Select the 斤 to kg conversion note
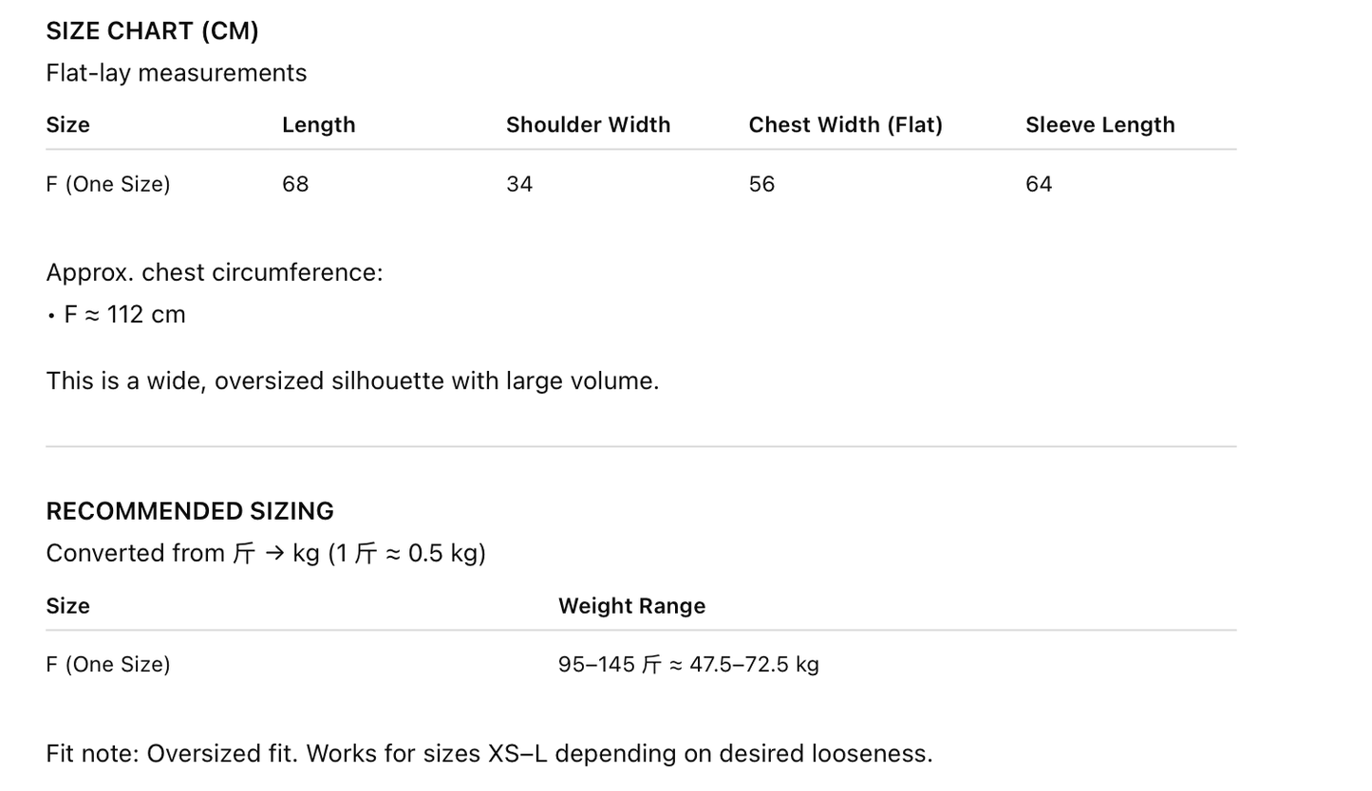 [266, 554]
